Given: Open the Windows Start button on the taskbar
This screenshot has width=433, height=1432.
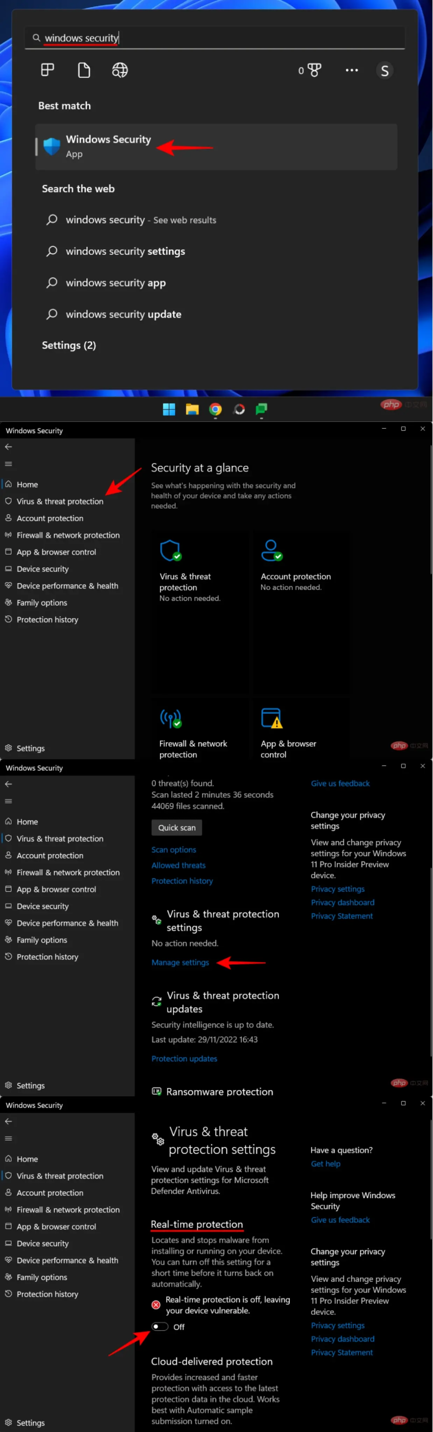Looking at the screenshot, I should coord(169,410).
